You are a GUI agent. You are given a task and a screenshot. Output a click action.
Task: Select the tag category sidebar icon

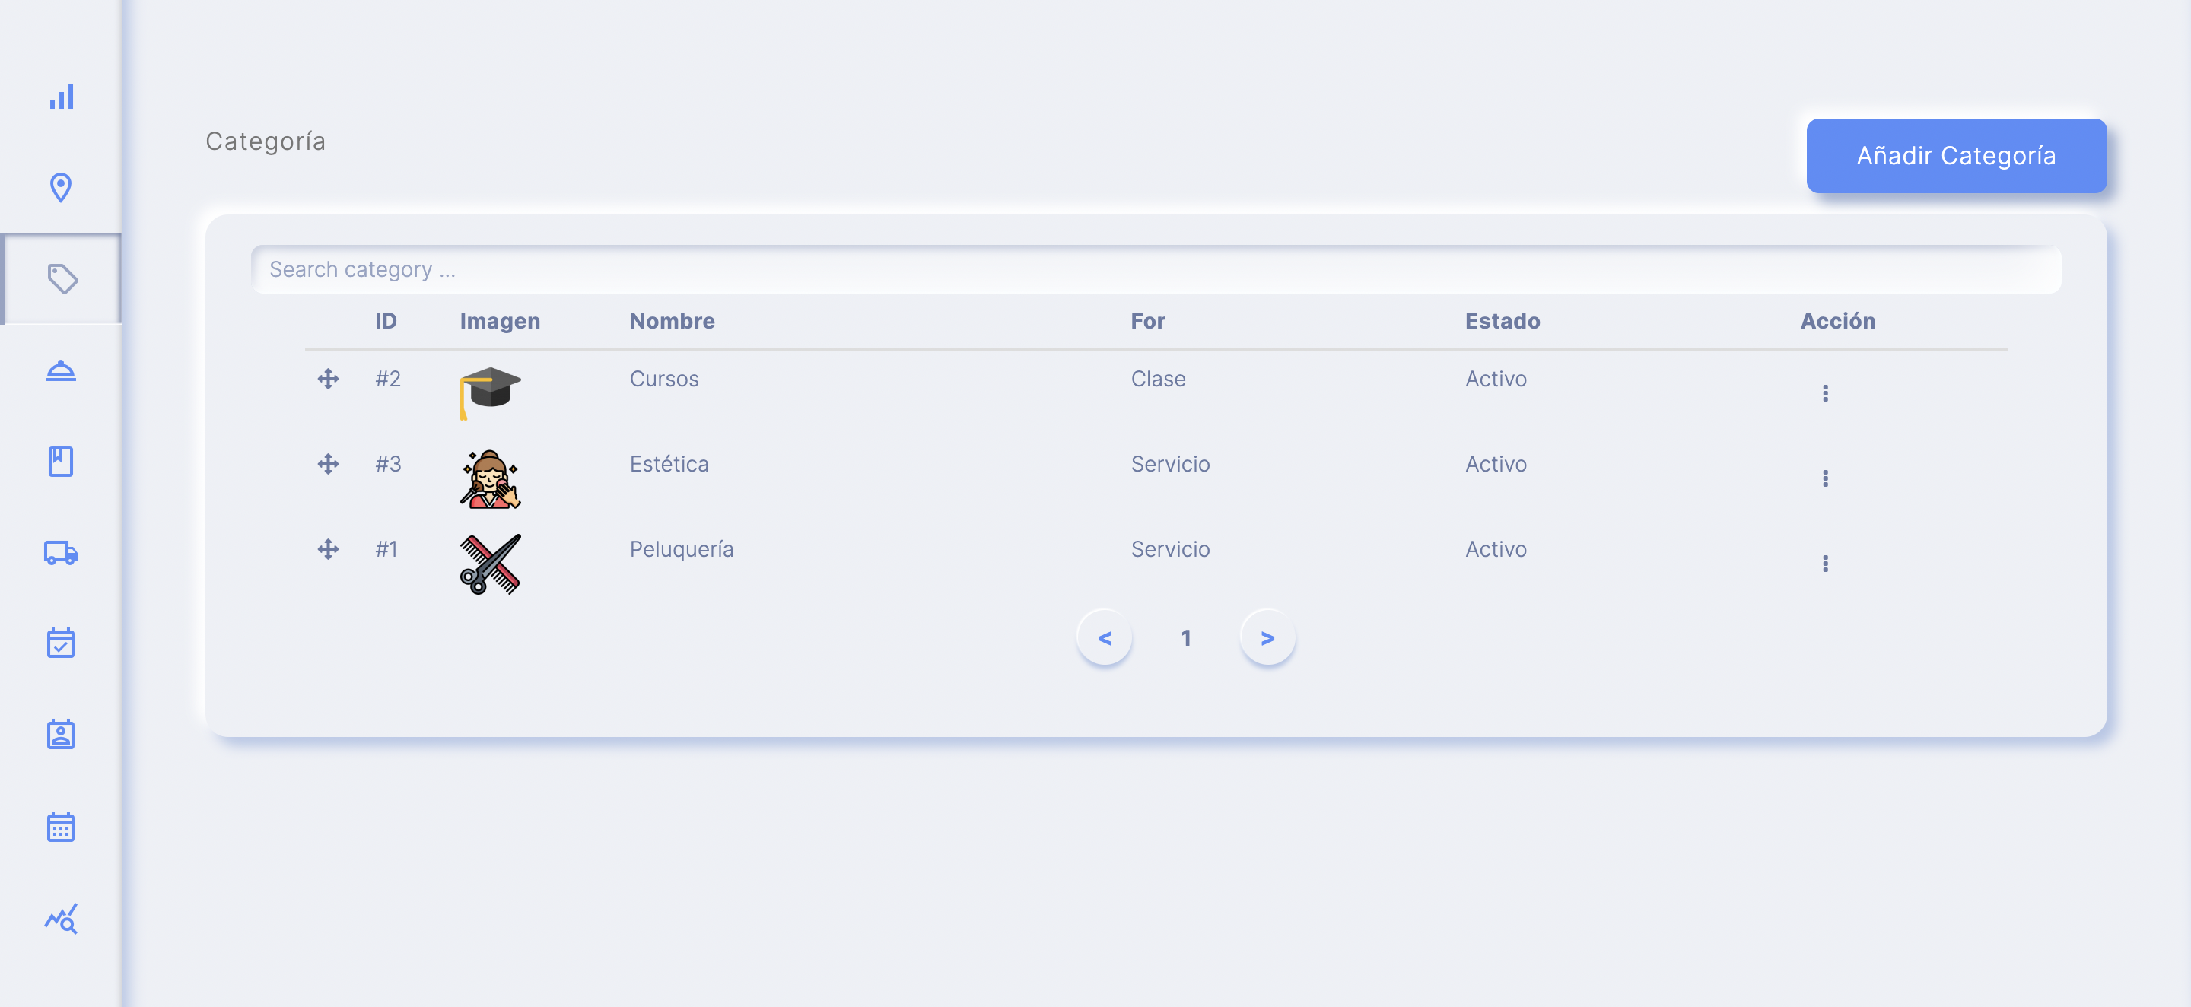coord(62,278)
